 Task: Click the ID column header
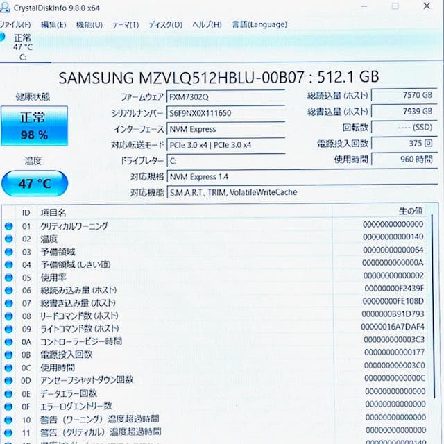point(26,213)
